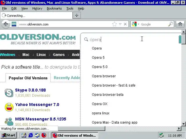The image size is (186, 139).
Task: Choose the Opera 5.0 suggestion
Action: click(99, 67)
